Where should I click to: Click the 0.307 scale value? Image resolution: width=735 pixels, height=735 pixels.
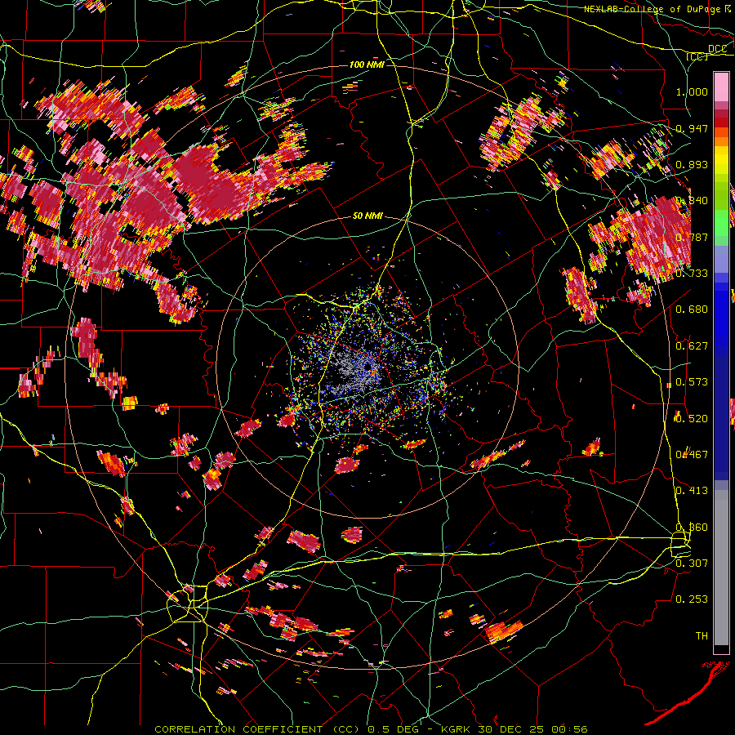692,563
